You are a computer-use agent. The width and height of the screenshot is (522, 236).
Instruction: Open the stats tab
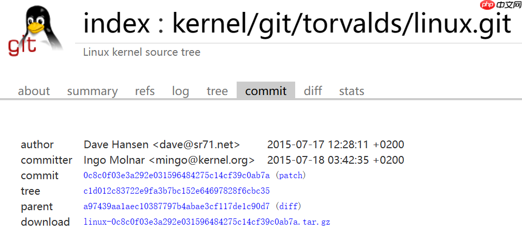click(x=352, y=91)
